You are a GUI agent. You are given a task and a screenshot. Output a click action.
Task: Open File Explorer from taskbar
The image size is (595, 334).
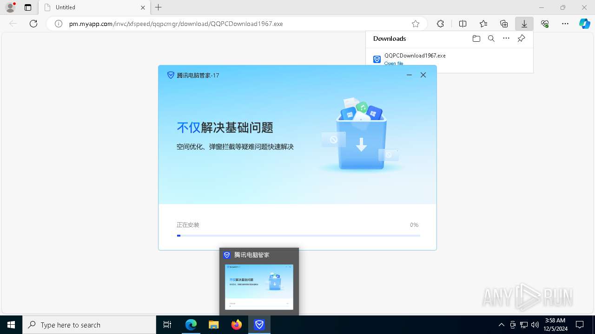click(x=214, y=325)
